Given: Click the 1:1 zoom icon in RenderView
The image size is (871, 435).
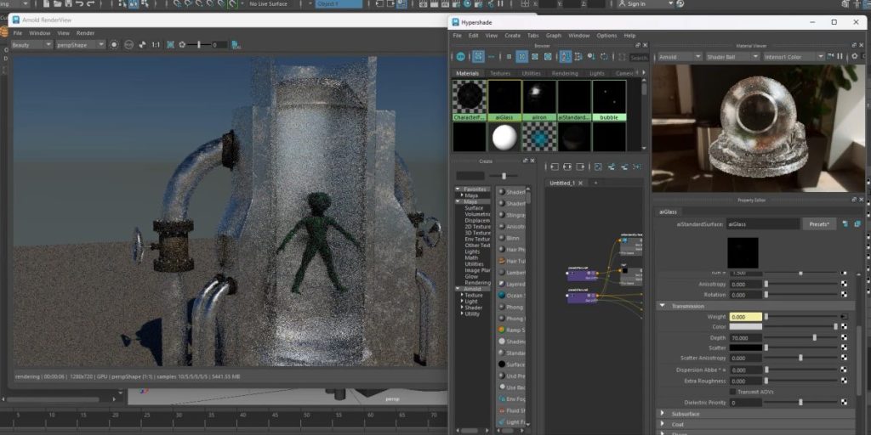Looking at the screenshot, I should coord(156,44).
